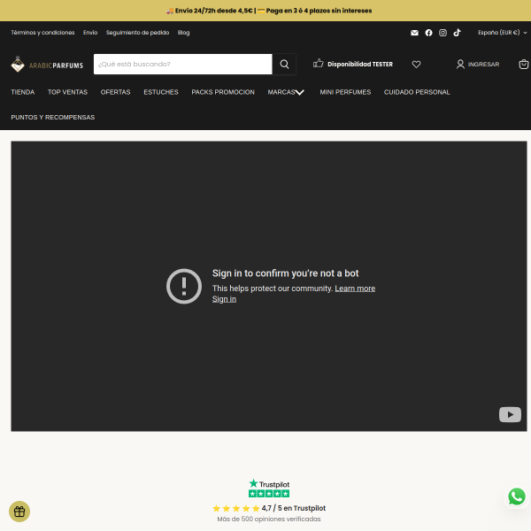Screen dimensions: 531x531
Task: Open Términos y condiciones link
Action: click(x=42, y=33)
